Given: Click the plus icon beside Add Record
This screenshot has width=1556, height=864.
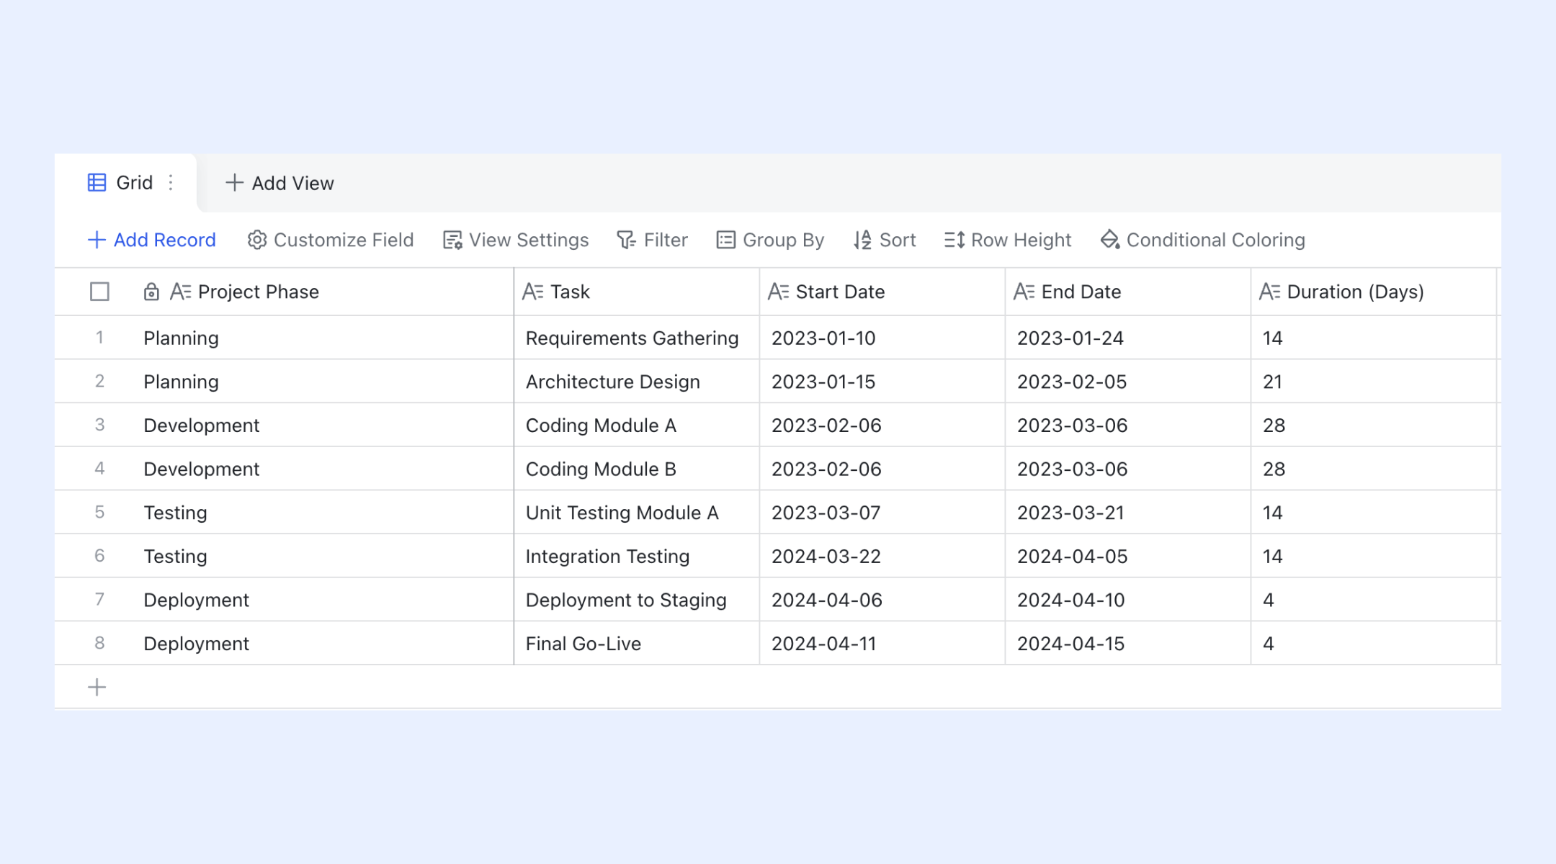Looking at the screenshot, I should coord(97,240).
